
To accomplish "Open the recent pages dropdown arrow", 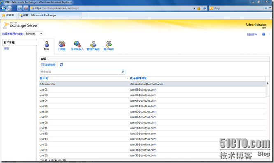I will 14,8.
